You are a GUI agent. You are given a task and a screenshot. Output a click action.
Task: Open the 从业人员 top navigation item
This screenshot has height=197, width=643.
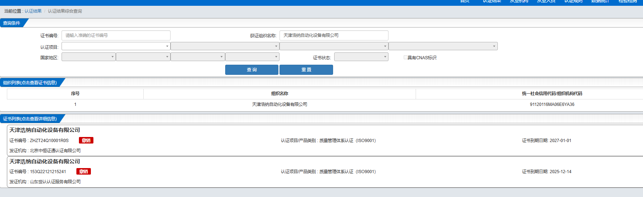[x=546, y=1]
